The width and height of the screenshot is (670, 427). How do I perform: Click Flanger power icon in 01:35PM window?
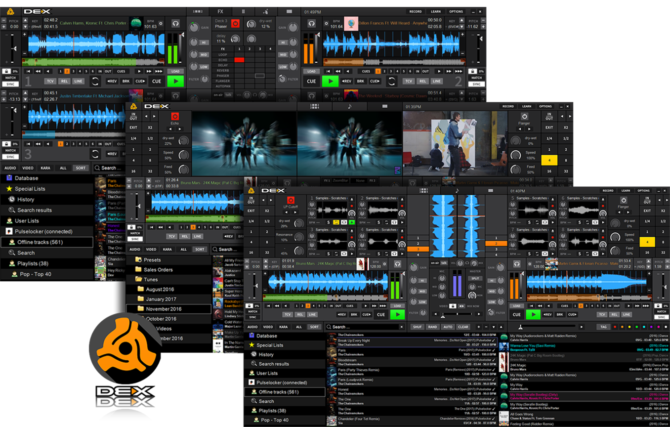(x=524, y=117)
